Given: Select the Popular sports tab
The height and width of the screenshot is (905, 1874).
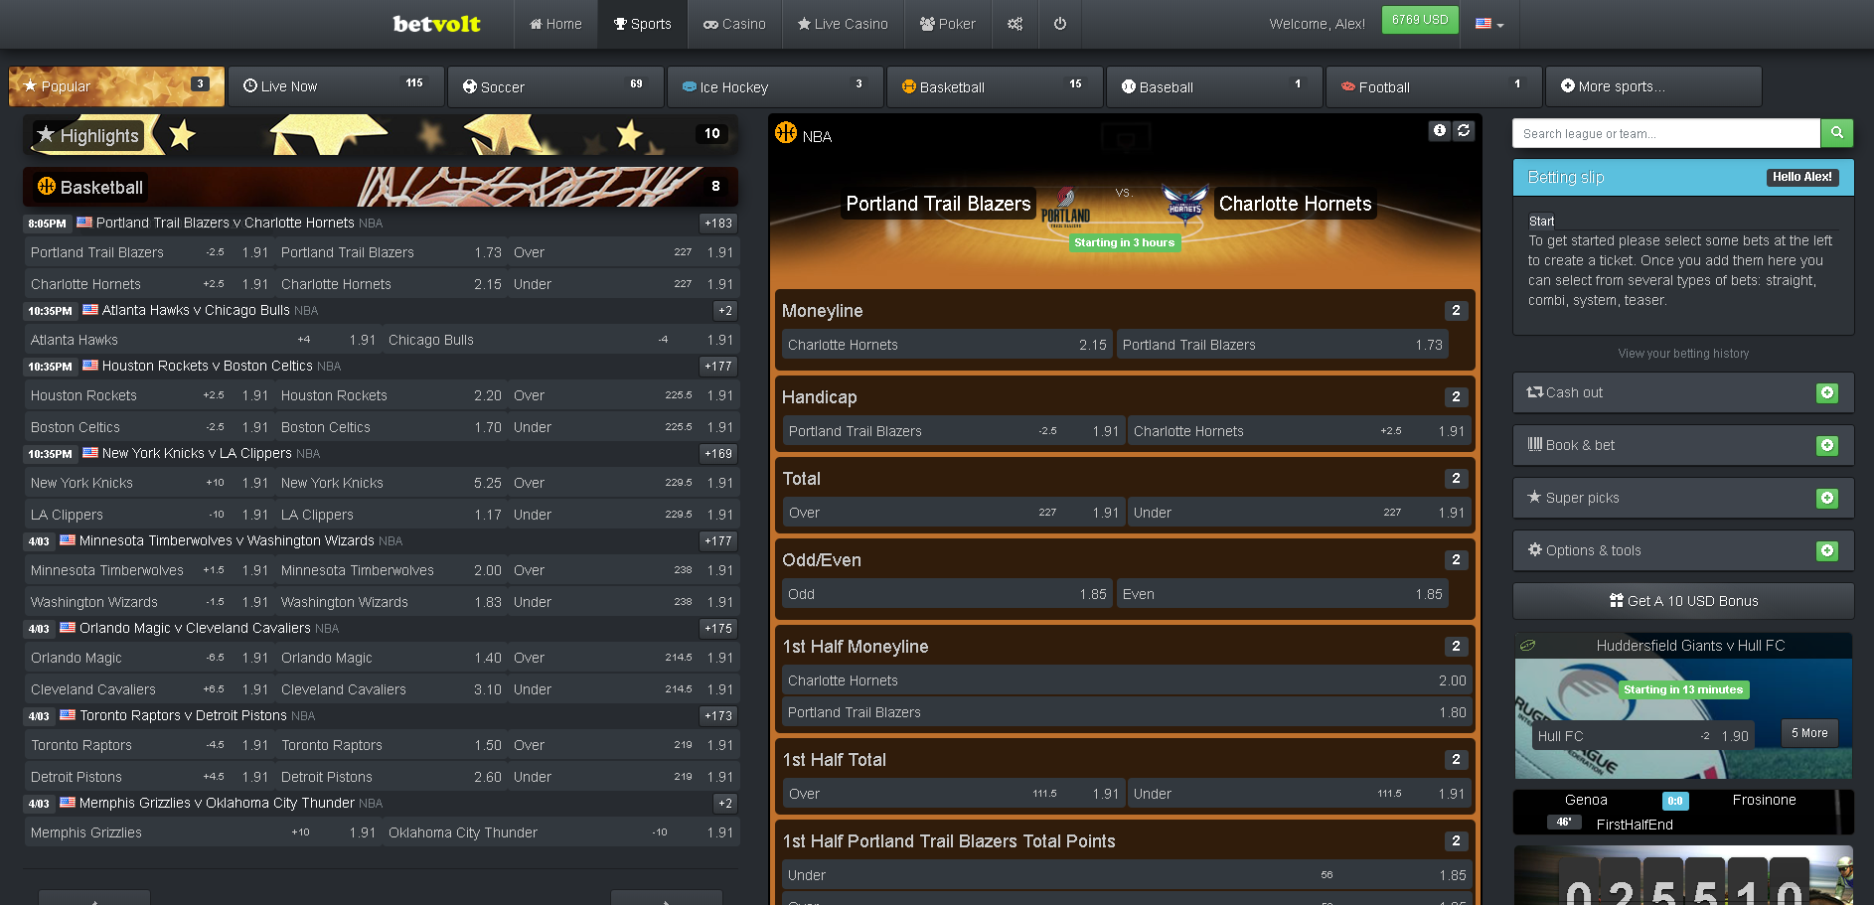Looking at the screenshot, I should tap(116, 86).
